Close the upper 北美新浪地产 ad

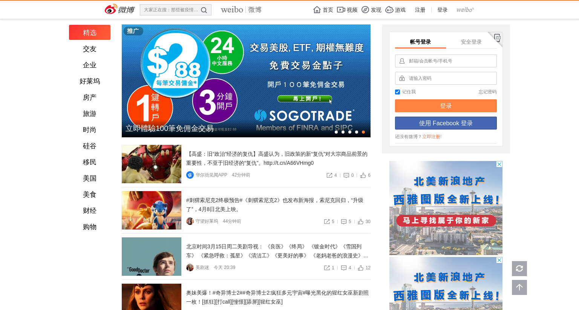[x=499, y=164]
